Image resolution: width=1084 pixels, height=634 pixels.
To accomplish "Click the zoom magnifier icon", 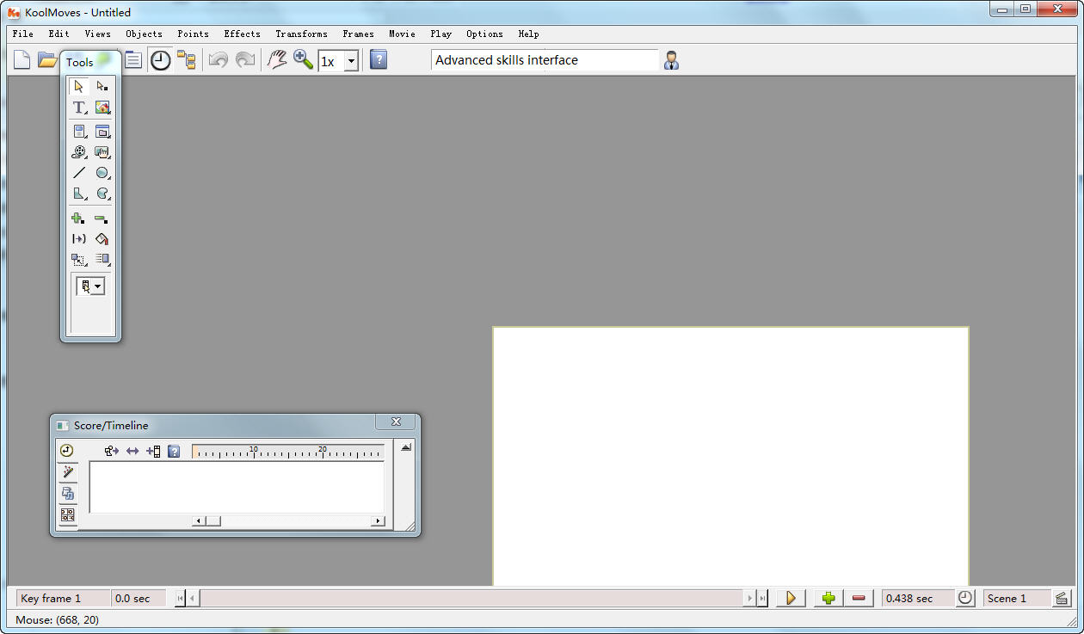I will coord(303,60).
